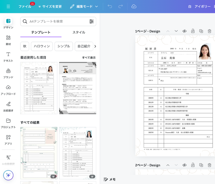The height and width of the screenshot is (184, 215).
Task: Click the すべて表示 link
Action: [89, 57]
